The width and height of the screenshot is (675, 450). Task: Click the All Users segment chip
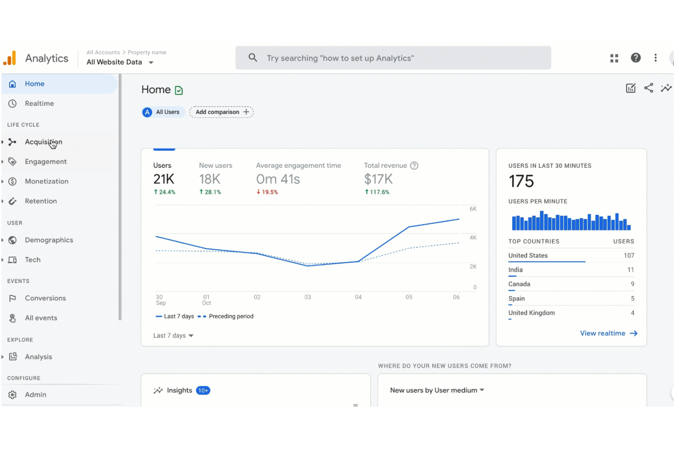pyautogui.click(x=163, y=112)
